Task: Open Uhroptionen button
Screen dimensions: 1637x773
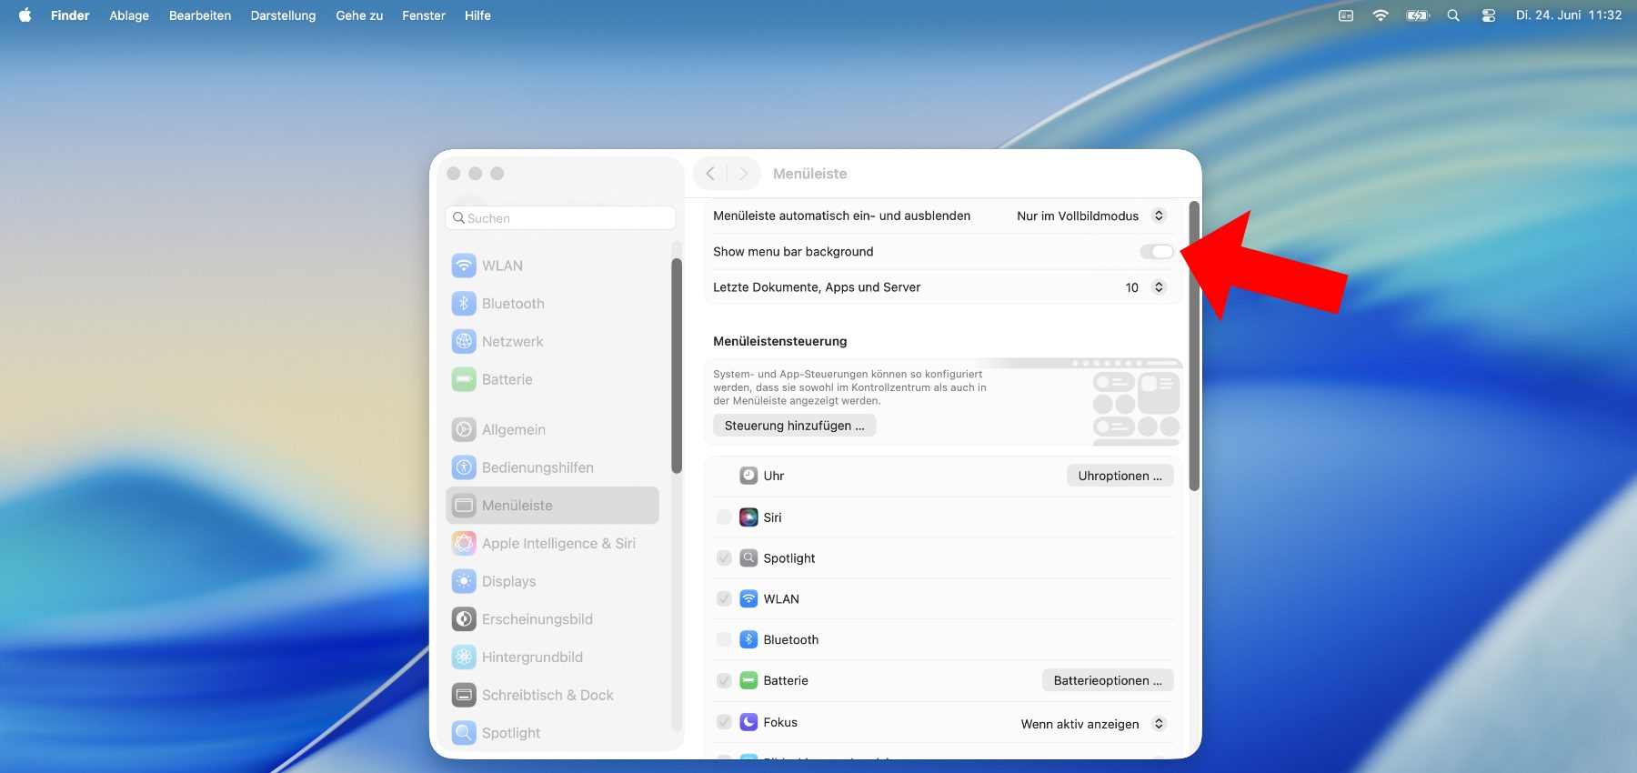Action: (1120, 476)
